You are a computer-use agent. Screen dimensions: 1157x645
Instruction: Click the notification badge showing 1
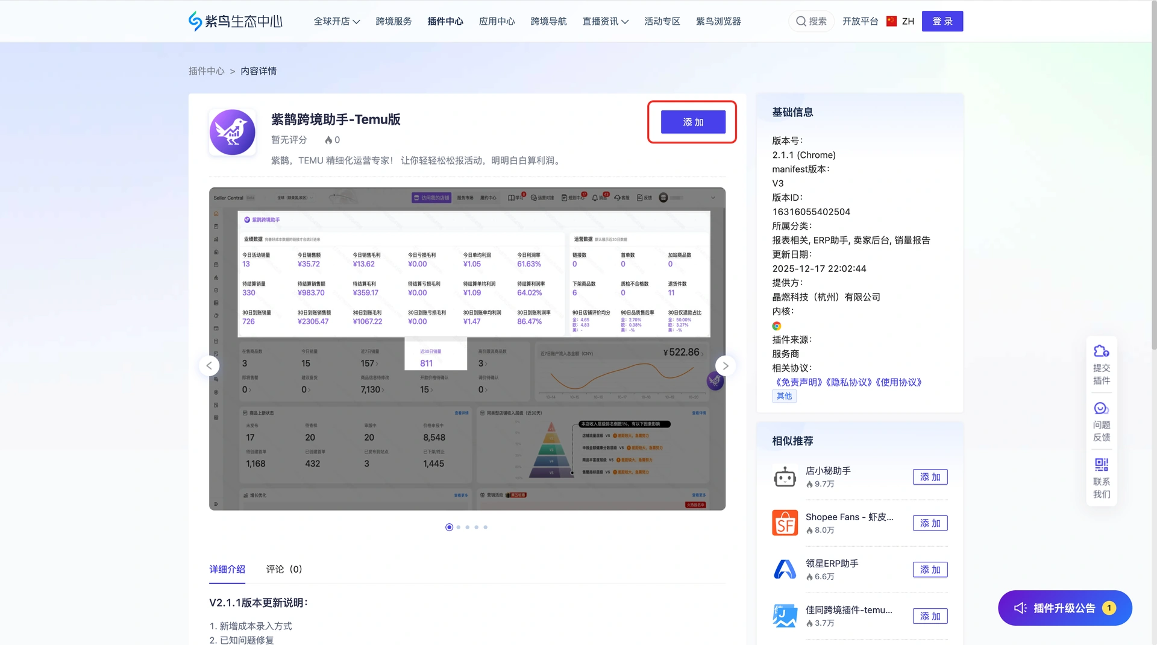click(x=1109, y=608)
